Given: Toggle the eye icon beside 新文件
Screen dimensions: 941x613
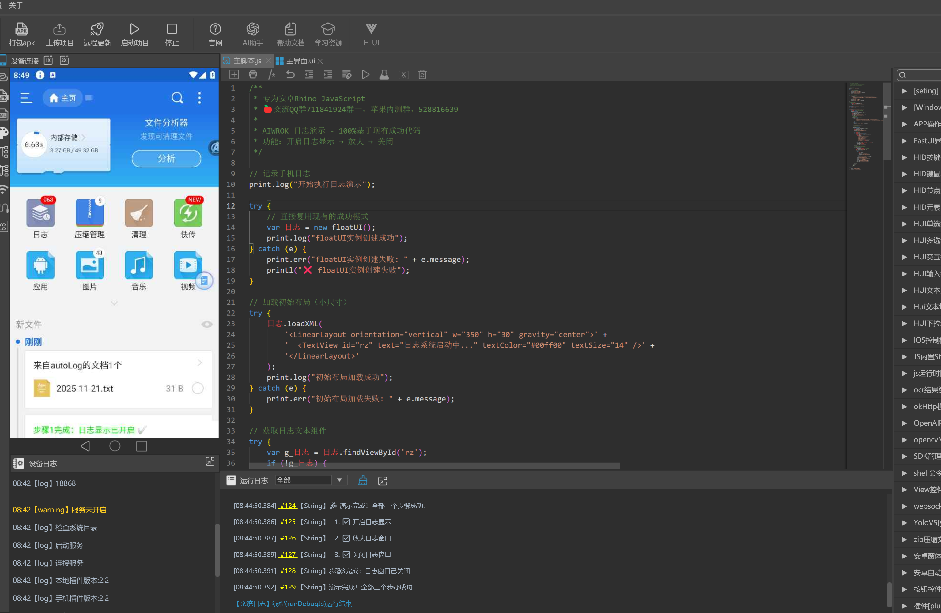Looking at the screenshot, I should [207, 325].
